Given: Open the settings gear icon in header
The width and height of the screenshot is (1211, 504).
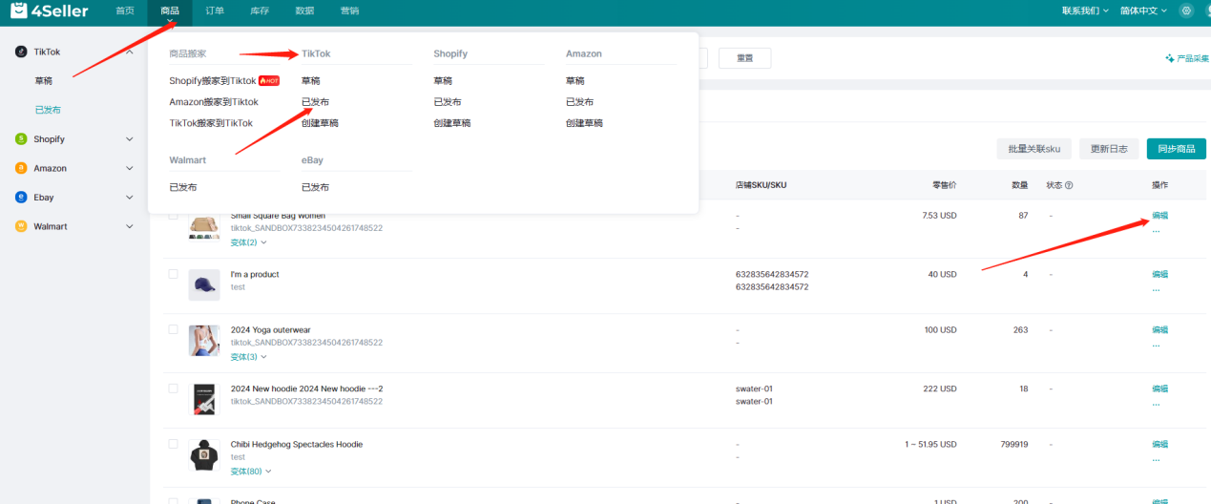Looking at the screenshot, I should pyautogui.click(x=1186, y=10).
